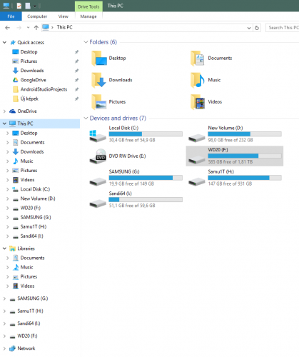Click the Sandi64 (I:) usage bar

click(146, 200)
